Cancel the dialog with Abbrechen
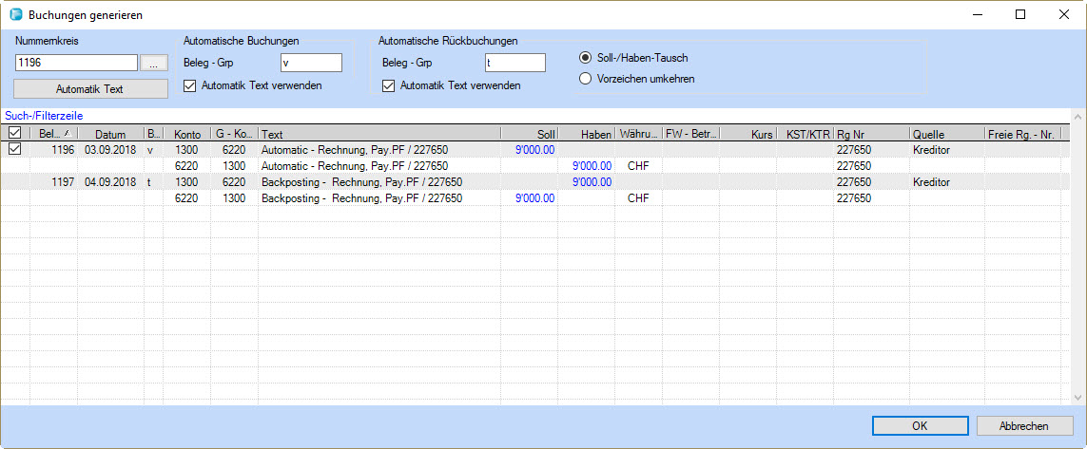This screenshot has width=1087, height=449. 1024,426
